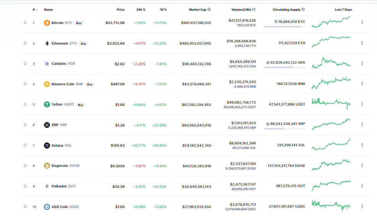This screenshot has width=377, height=216.
Task: Sort by Price column header
Action: [121, 10]
